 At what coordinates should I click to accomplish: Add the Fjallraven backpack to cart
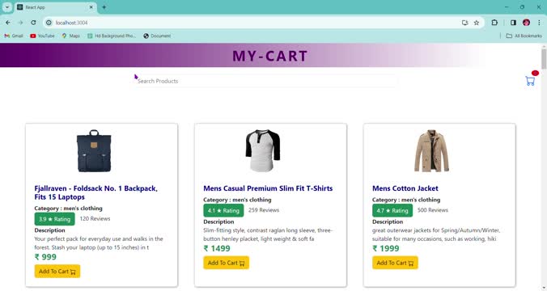coord(57,271)
